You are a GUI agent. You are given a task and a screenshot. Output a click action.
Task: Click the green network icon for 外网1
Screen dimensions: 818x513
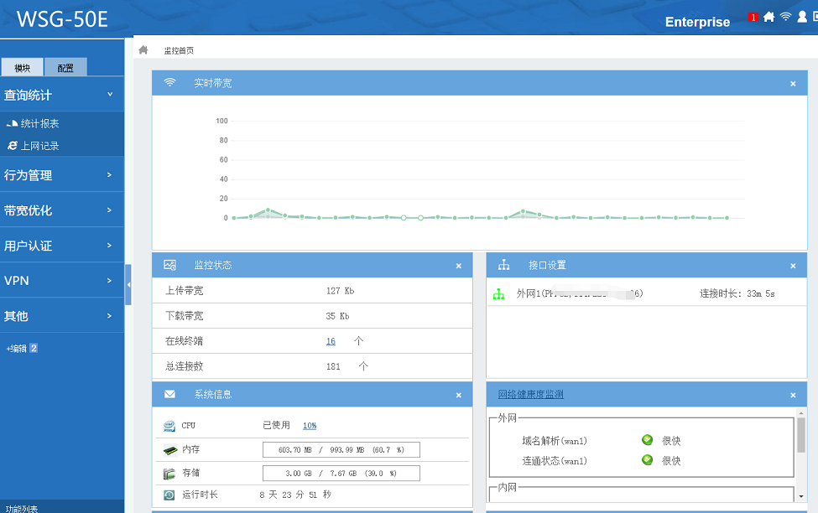(x=498, y=294)
